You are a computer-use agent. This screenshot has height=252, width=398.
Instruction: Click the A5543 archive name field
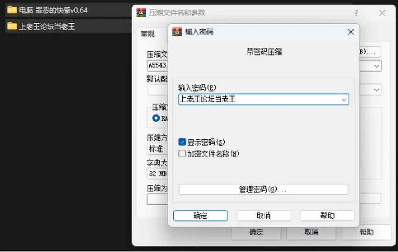pos(158,65)
